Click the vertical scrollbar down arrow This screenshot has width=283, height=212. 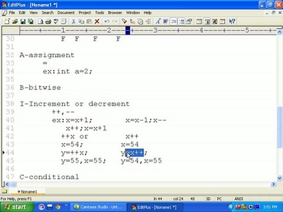tap(279, 178)
